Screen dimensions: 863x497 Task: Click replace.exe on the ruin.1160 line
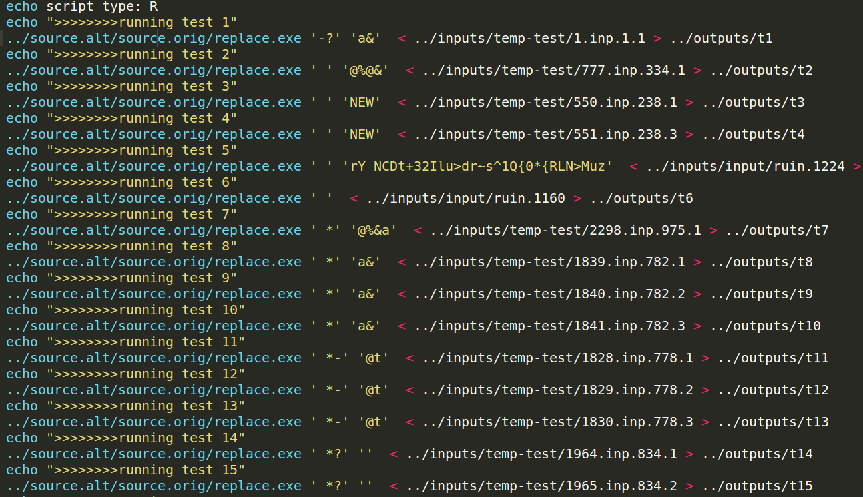[258, 198]
